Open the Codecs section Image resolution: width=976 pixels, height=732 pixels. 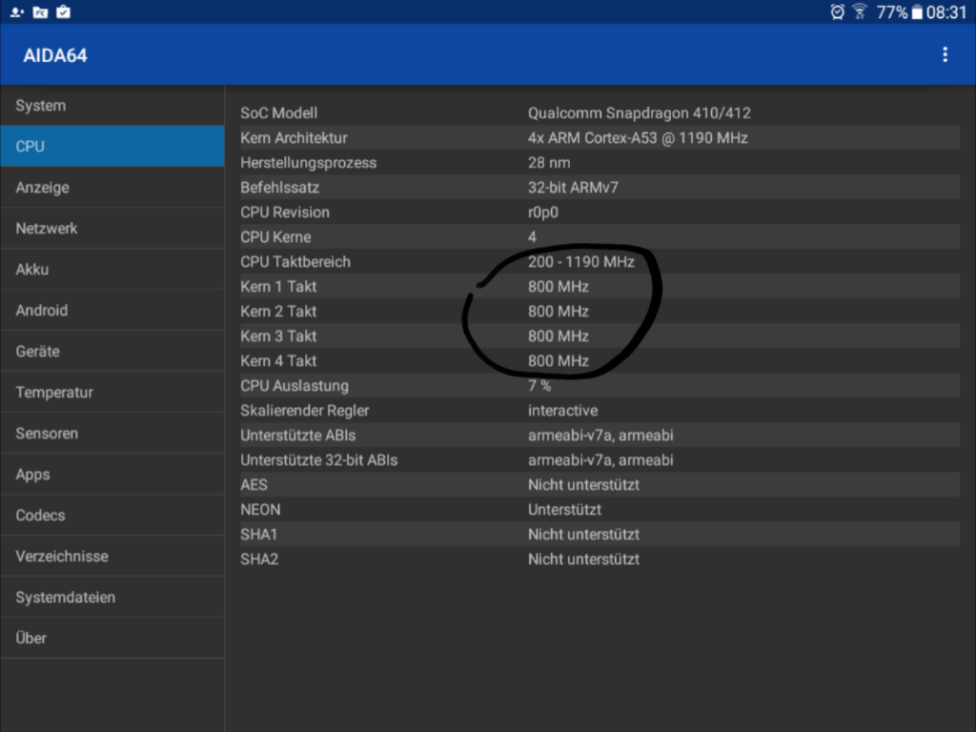tap(112, 516)
